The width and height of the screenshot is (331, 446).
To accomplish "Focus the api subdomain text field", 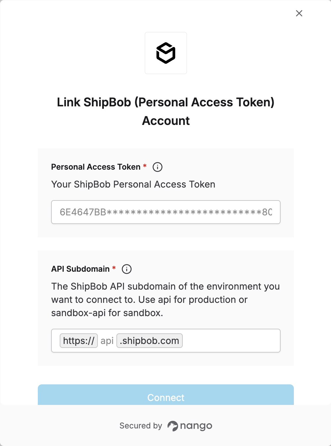I will tap(107, 341).
